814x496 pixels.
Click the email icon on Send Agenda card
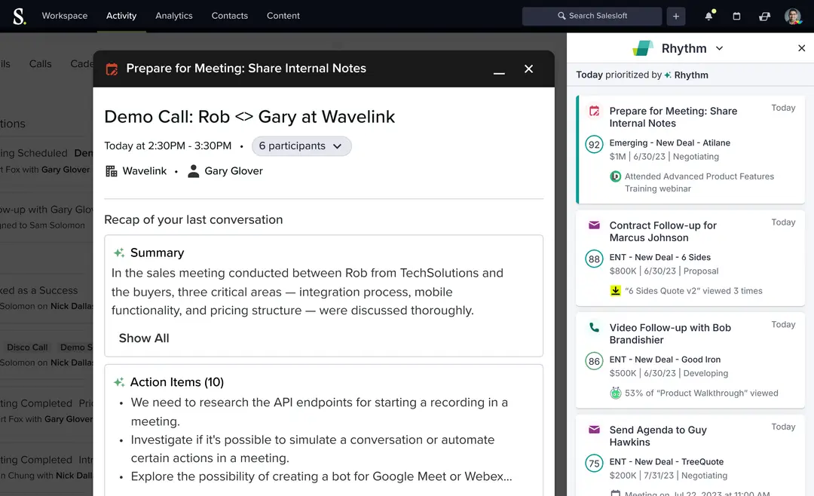click(x=595, y=430)
